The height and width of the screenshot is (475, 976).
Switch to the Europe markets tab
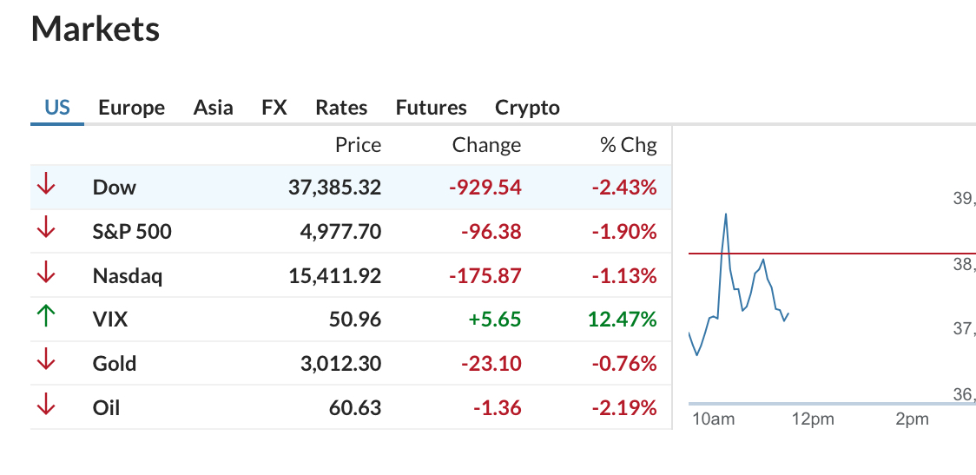point(131,108)
